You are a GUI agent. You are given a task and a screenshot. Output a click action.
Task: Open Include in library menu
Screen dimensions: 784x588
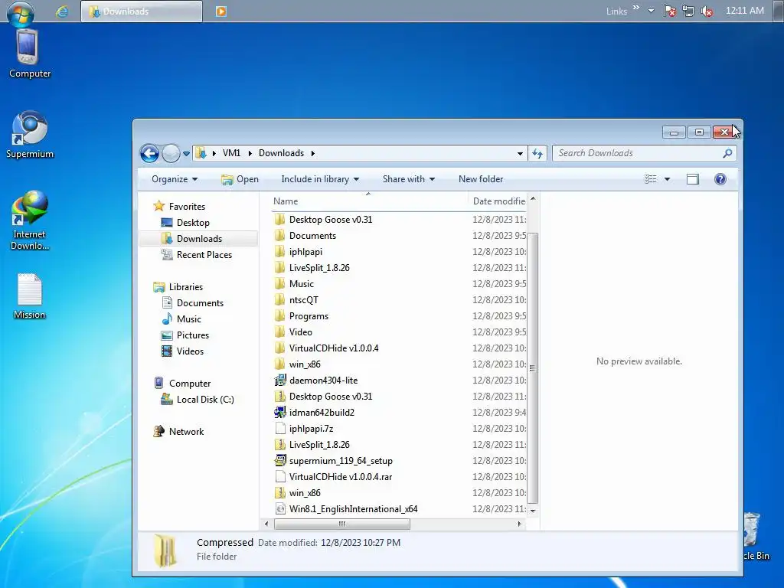coord(320,179)
